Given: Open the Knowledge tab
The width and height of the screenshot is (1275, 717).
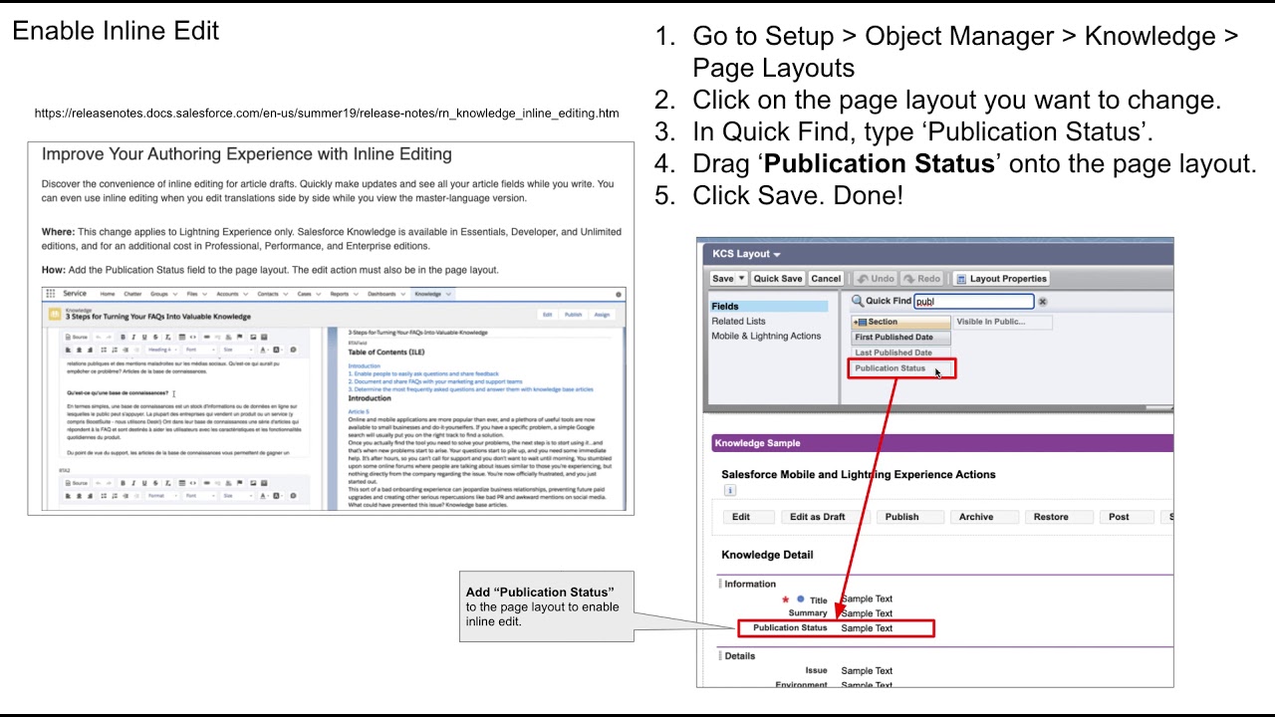Looking at the screenshot, I should (432, 294).
